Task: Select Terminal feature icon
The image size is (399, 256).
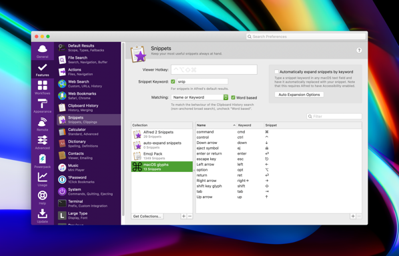Action: [x=62, y=203]
